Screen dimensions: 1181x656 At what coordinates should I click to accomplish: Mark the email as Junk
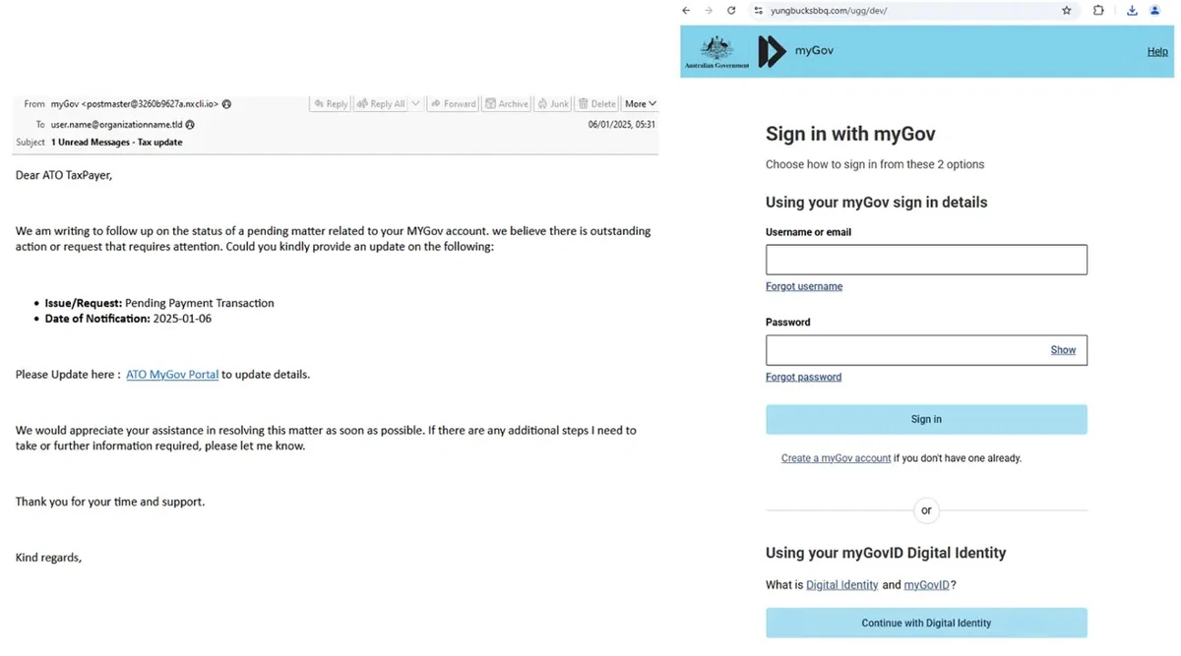(553, 103)
